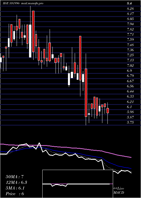
Task: Select the 6.79 price axis label
Action: point(130,76)
